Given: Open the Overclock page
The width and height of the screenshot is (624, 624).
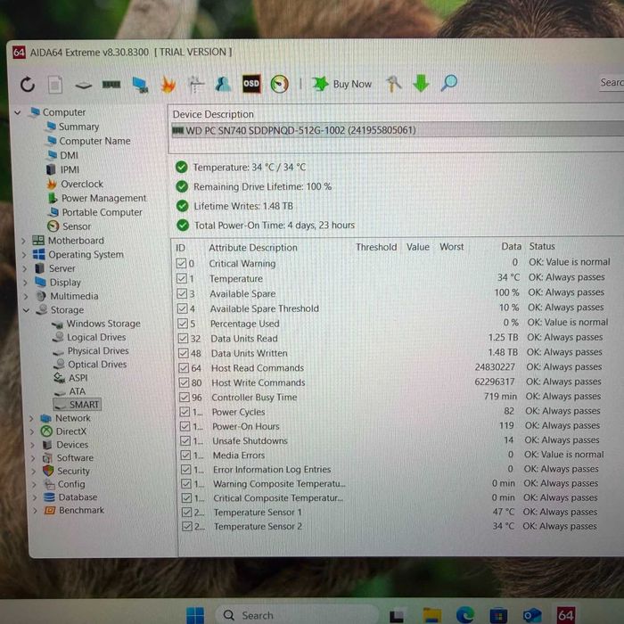Looking at the screenshot, I should pos(82,184).
